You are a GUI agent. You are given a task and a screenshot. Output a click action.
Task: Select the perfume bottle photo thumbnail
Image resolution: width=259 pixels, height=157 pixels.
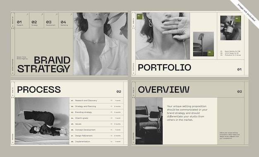[230, 28]
